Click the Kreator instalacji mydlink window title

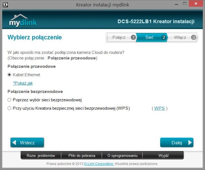102,5
